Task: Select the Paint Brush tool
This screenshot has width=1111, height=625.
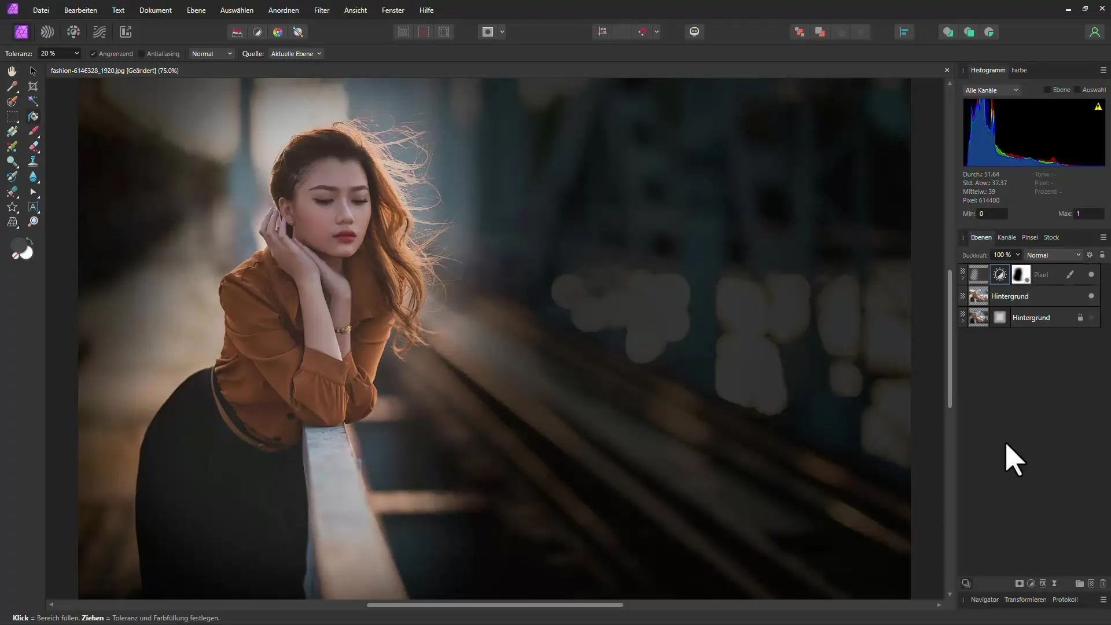Action: click(33, 131)
